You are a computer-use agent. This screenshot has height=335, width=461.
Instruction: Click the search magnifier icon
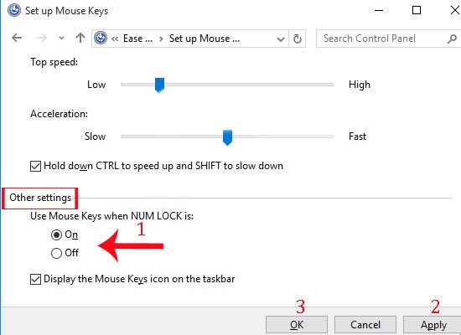coord(452,39)
